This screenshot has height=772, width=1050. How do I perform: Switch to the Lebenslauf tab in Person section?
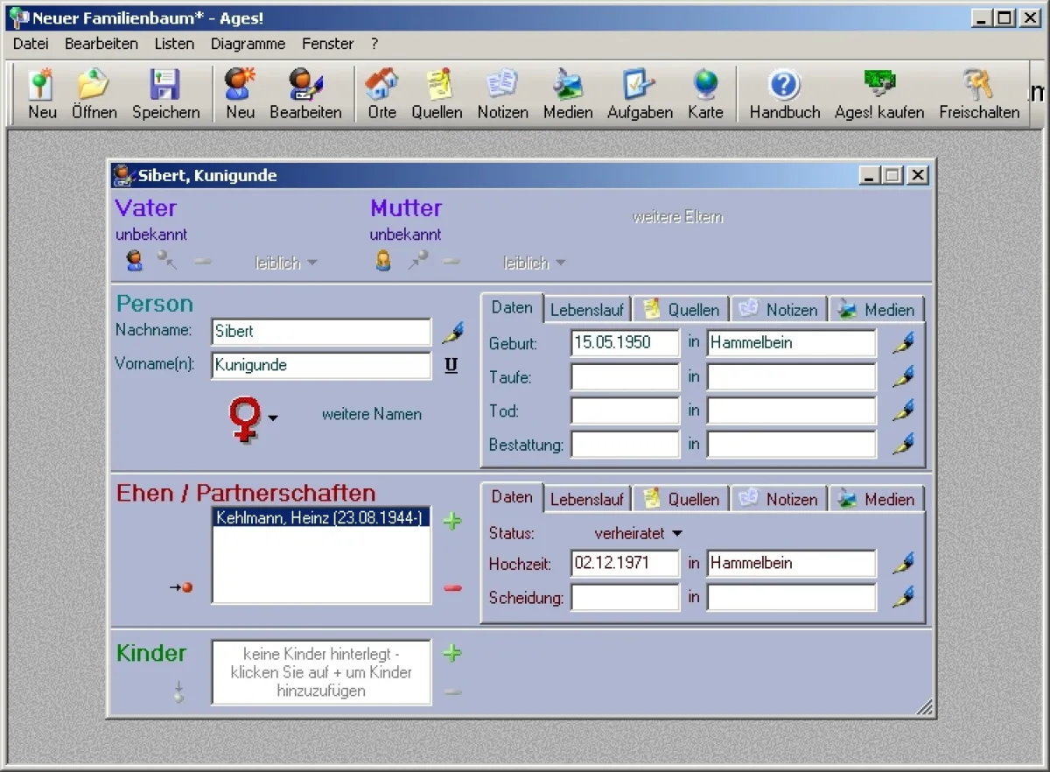pyautogui.click(x=587, y=310)
